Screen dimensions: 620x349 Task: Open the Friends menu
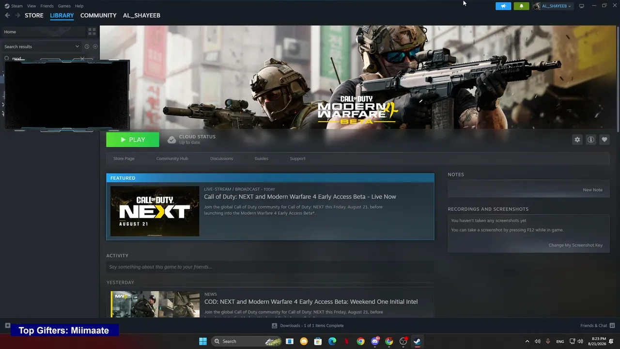(47, 6)
